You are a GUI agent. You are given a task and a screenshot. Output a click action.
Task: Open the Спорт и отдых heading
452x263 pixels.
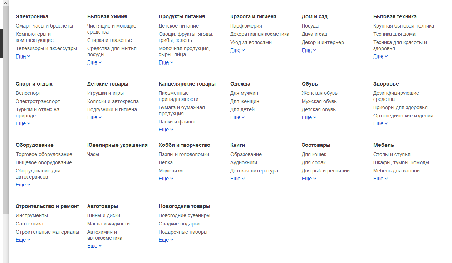coord(34,84)
